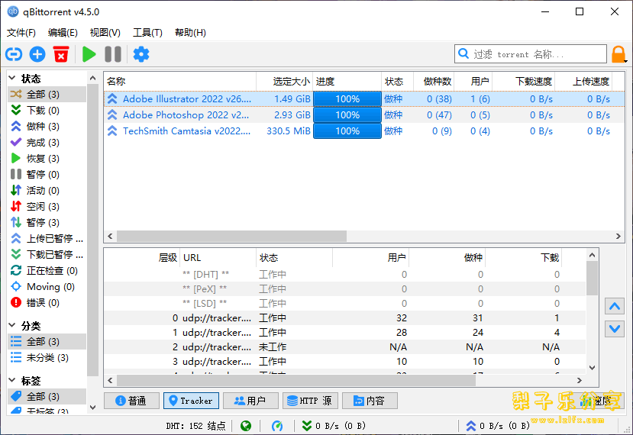The height and width of the screenshot is (435, 633).
Task: Select 全部 (3) under 分类
Action: 47,342
